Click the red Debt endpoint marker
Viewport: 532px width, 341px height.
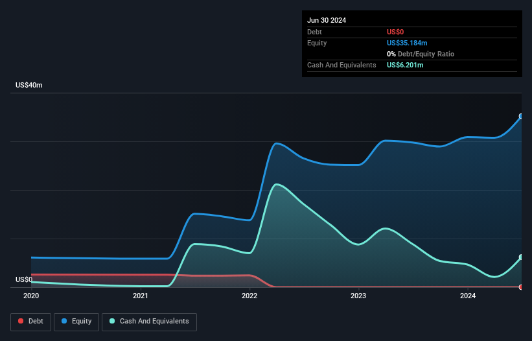point(521,287)
